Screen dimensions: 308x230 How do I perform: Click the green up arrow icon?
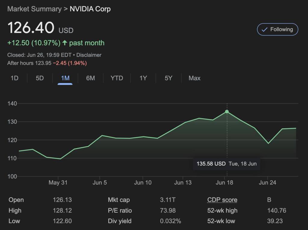65,43
